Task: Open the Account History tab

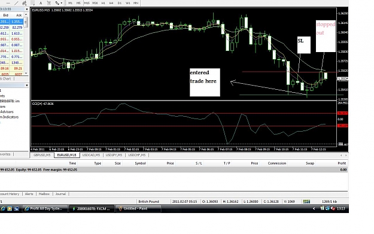Action: [x=10, y=194]
